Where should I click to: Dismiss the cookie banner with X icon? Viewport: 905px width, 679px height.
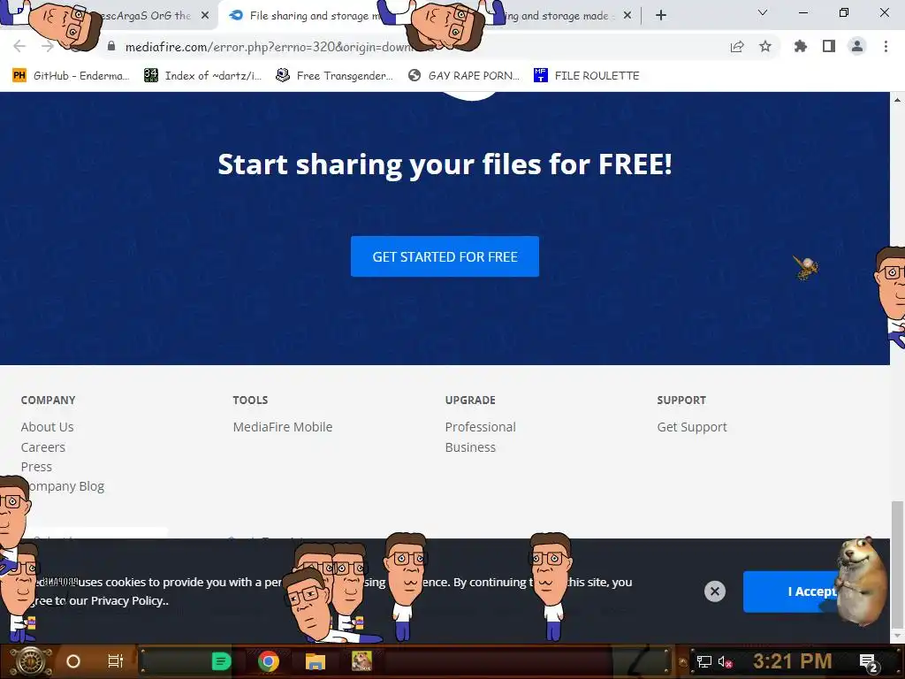(x=714, y=591)
